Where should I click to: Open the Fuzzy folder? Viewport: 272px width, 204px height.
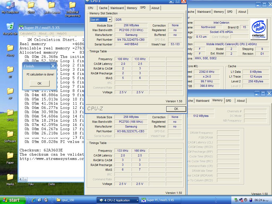click(10, 50)
